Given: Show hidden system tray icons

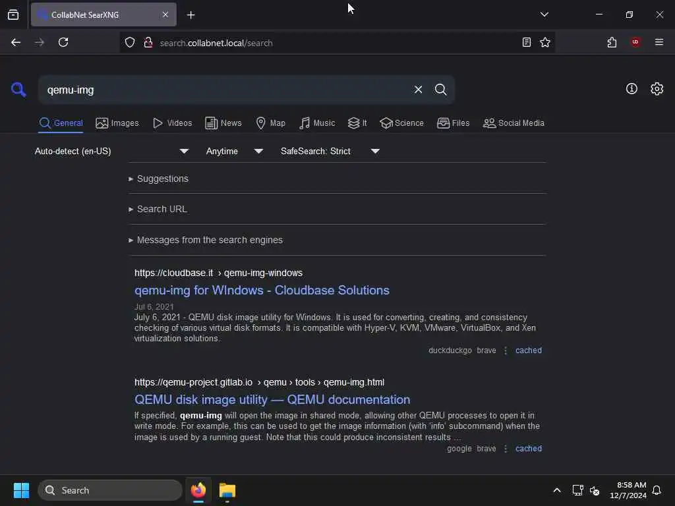Looking at the screenshot, I should coord(556,490).
